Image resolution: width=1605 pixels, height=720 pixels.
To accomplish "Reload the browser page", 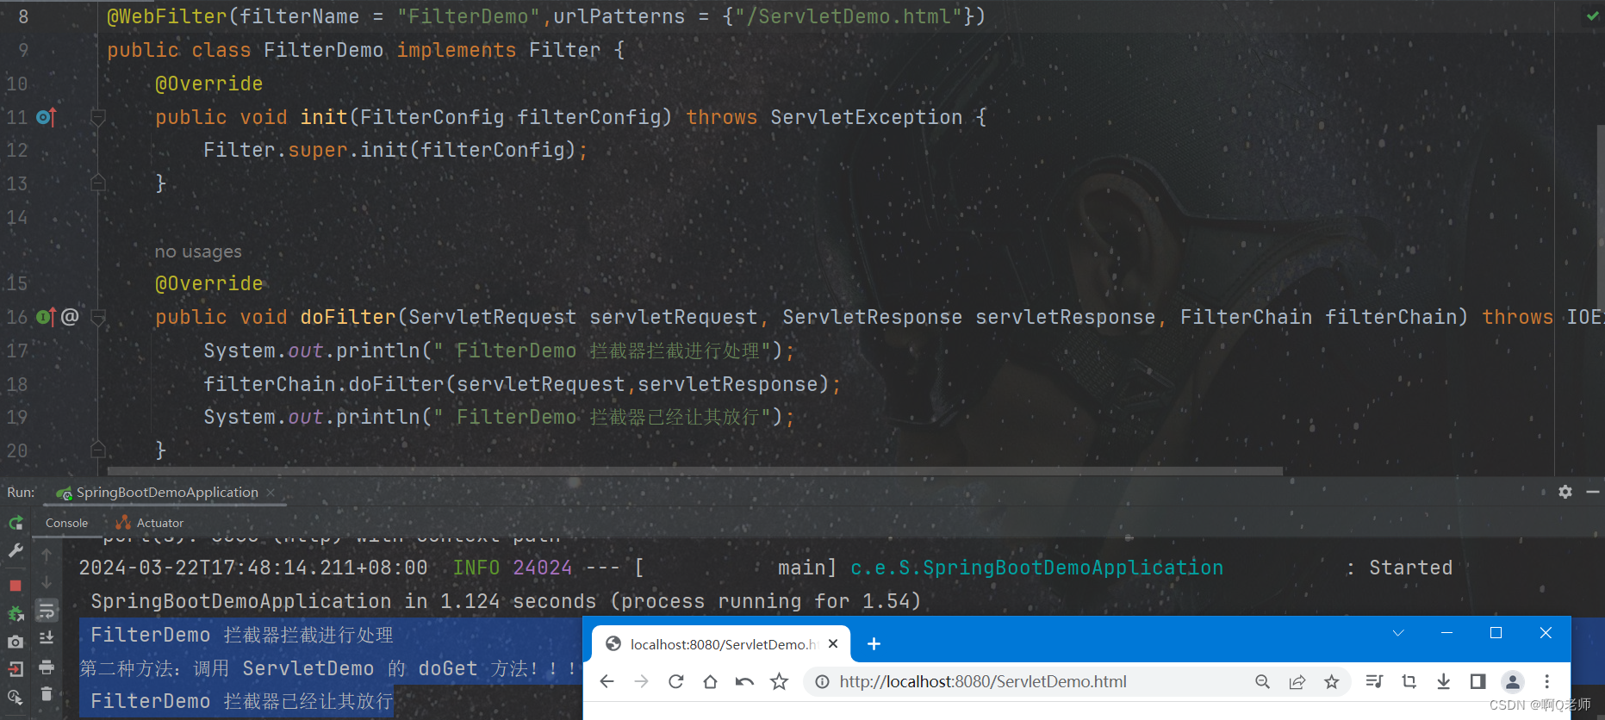I will click(x=675, y=682).
